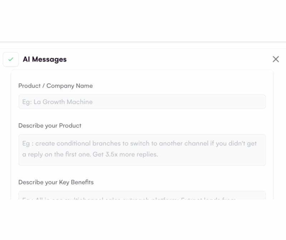Screen dimensions: 286x240
Task: Click the Describe your Key Benefits label
Action: pos(56,182)
